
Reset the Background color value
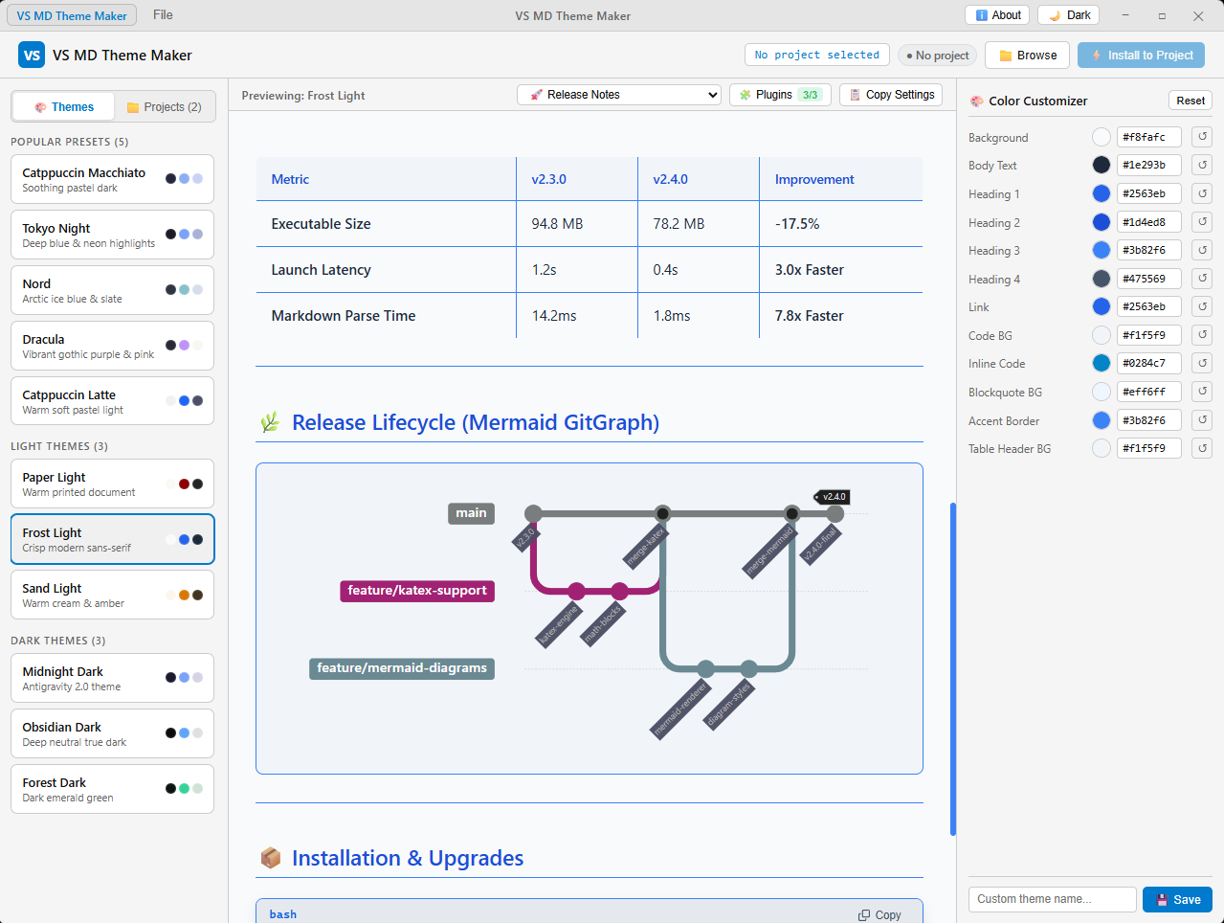coord(1203,137)
